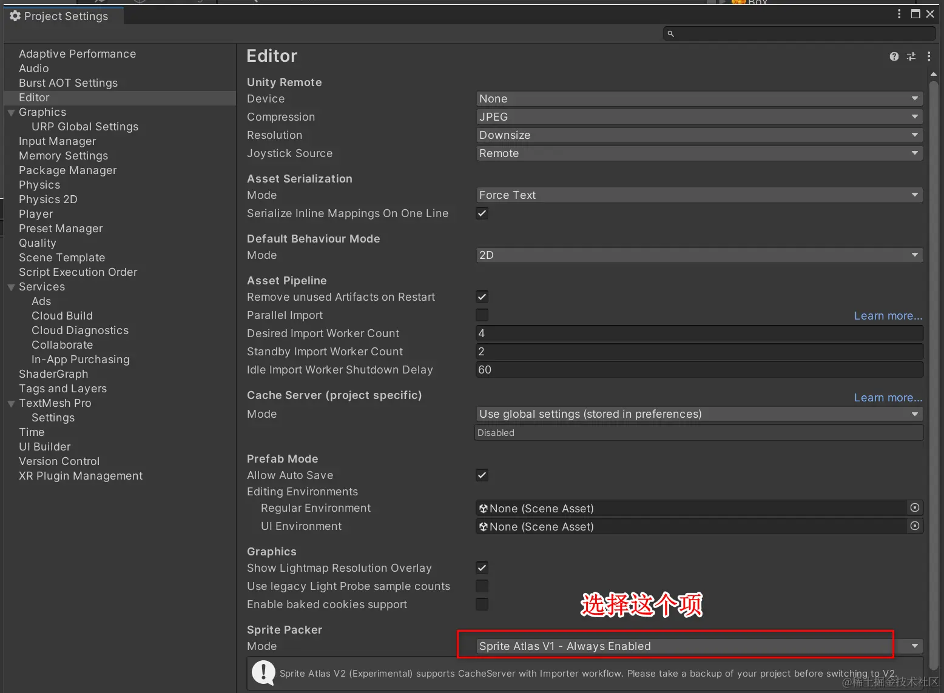
Task: Open the Project Settings window options menu
Action: (x=899, y=14)
